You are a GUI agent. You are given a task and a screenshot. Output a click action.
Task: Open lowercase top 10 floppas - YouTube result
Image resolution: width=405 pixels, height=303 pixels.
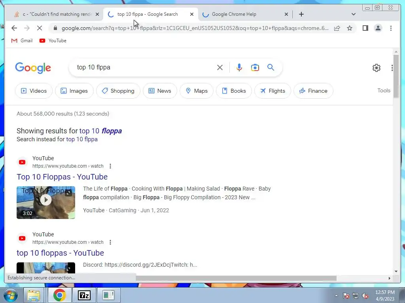point(60,253)
